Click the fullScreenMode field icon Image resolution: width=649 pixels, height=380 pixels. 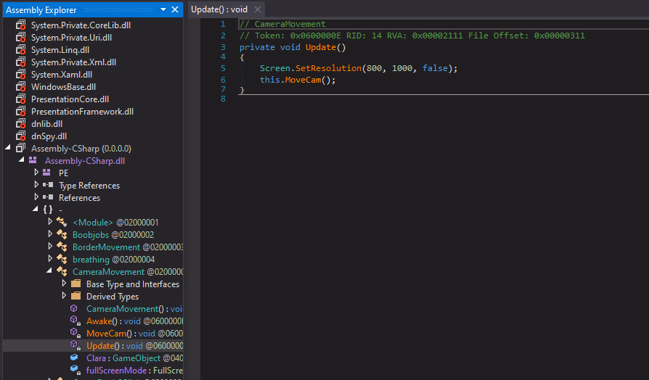pos(75,370)
